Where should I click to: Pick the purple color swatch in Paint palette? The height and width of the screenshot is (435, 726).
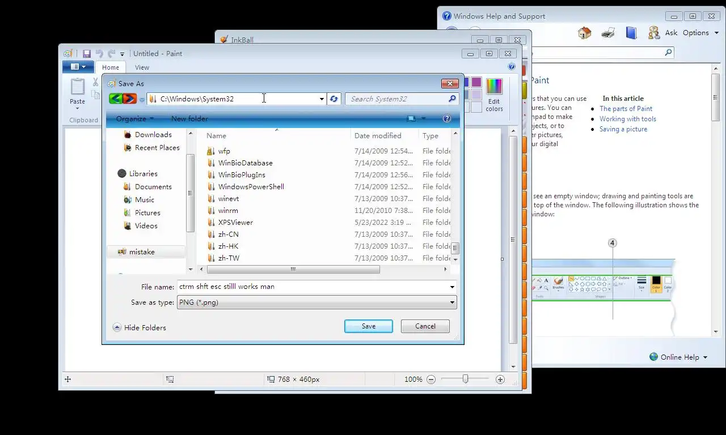(476, 83)
